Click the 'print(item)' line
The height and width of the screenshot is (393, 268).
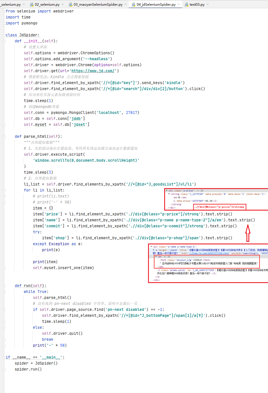pyautogui.click(x=45, y=262)
